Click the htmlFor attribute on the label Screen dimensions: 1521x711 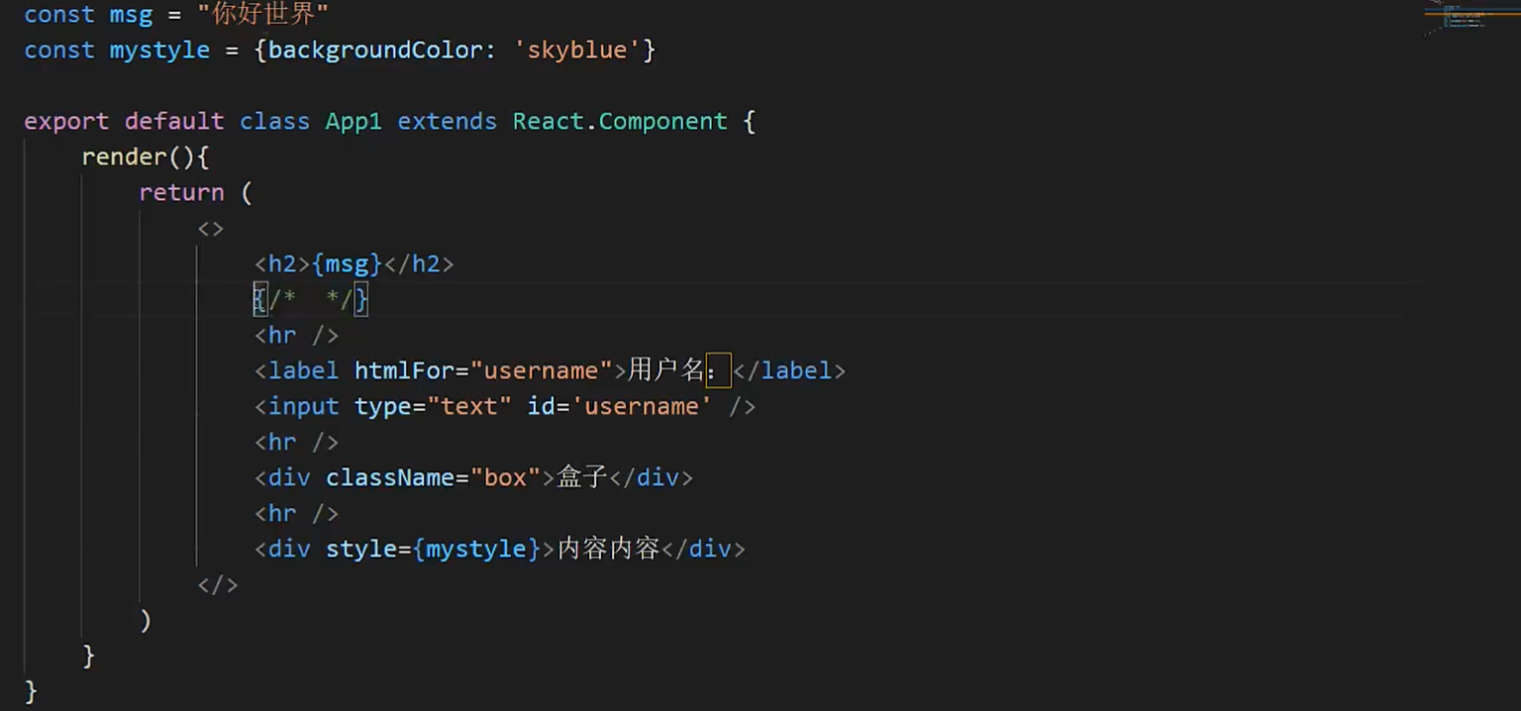[x=403, y=370]
